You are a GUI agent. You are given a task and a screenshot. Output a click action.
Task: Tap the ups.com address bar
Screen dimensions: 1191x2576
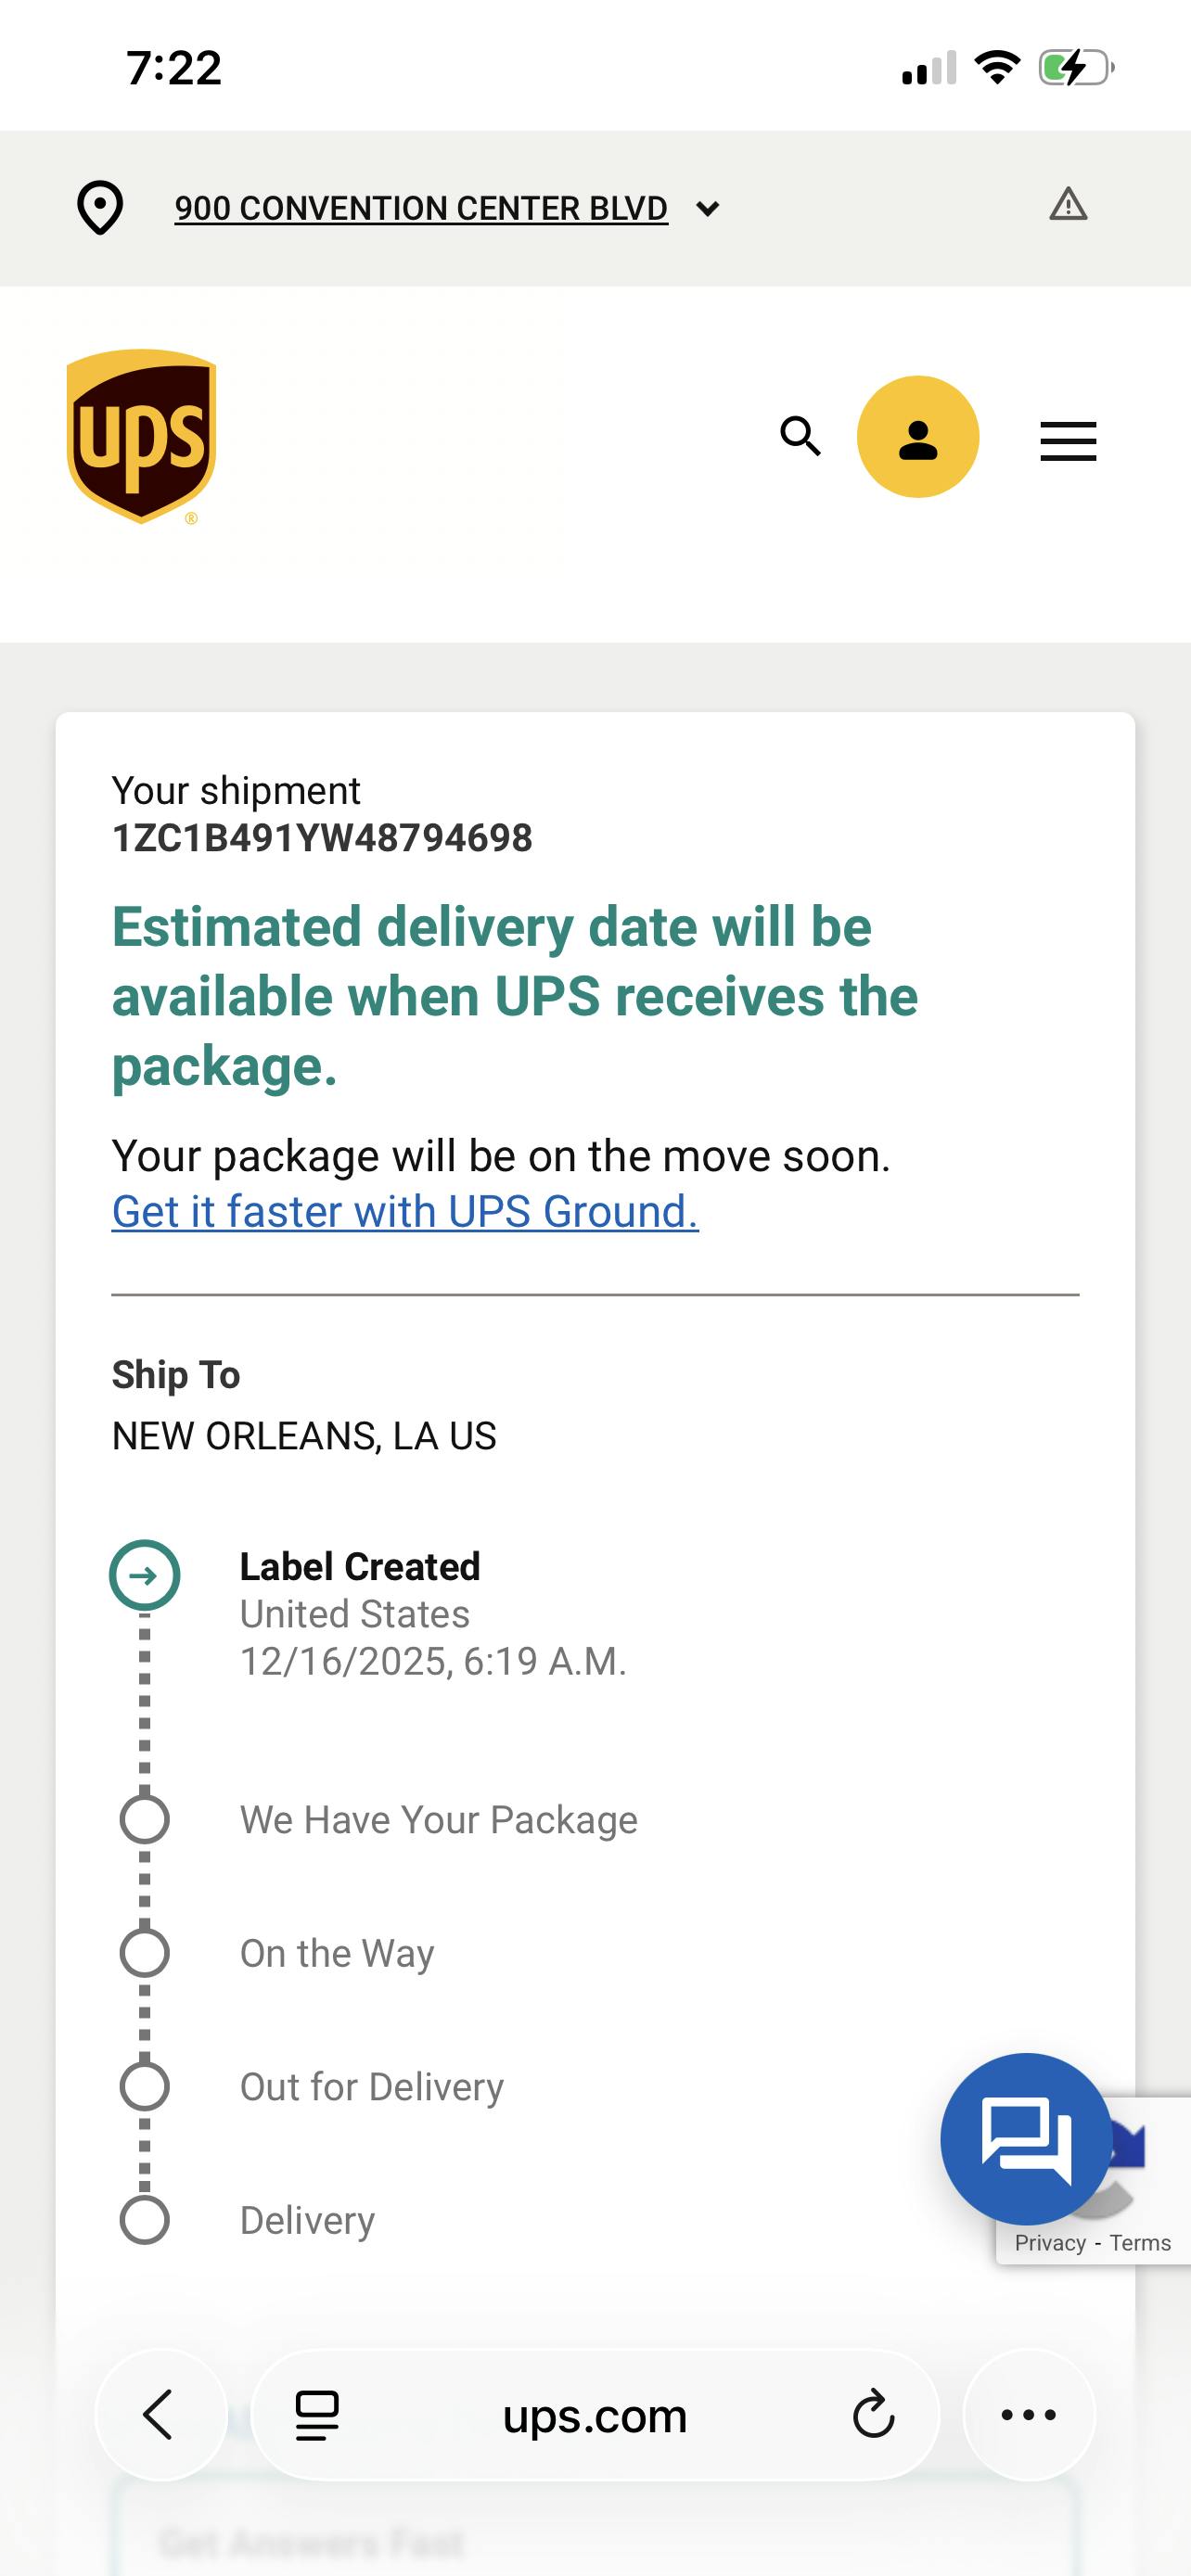coord(594,2415)
